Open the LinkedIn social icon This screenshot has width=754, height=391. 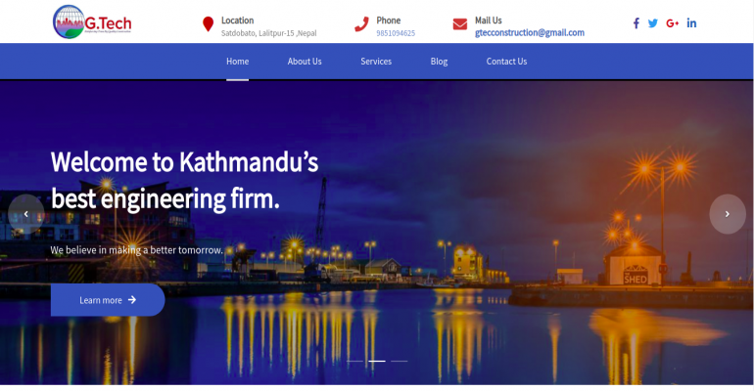pyautogui.click(x=691, y=23)
